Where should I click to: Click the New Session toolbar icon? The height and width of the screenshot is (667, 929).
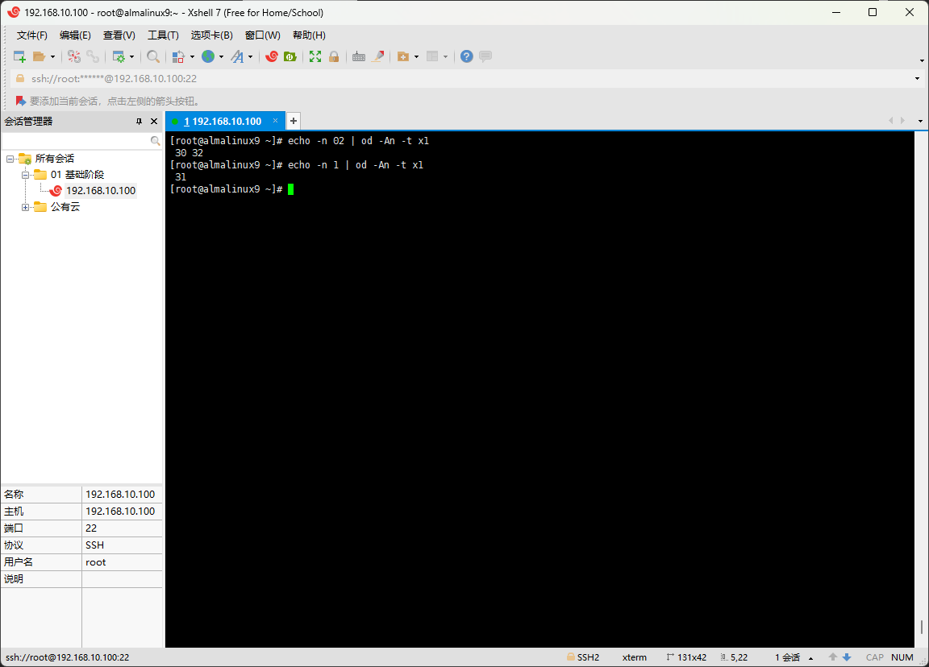coord(19,56)
